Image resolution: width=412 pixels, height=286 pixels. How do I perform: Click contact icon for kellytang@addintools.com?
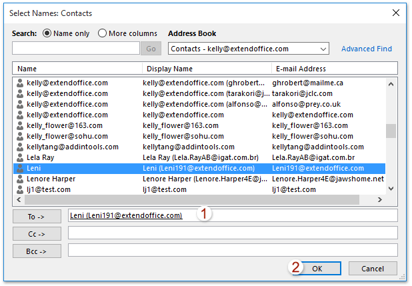coord(20,147)
